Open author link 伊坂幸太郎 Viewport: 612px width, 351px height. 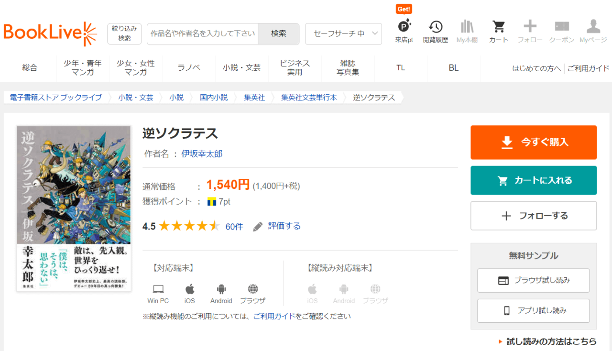[x=202, y=154]
